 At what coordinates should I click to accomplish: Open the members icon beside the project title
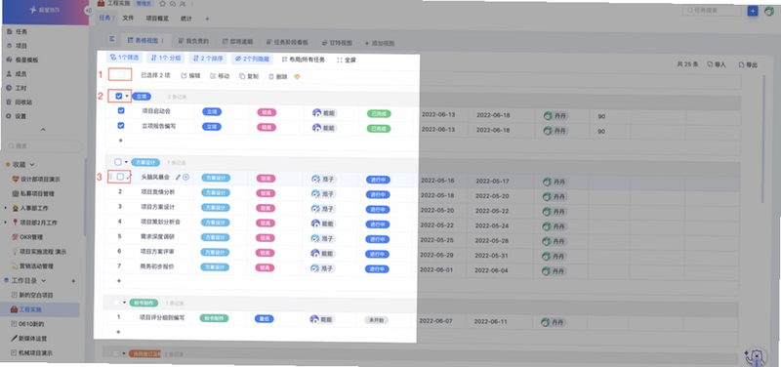(x=183, y=3)
